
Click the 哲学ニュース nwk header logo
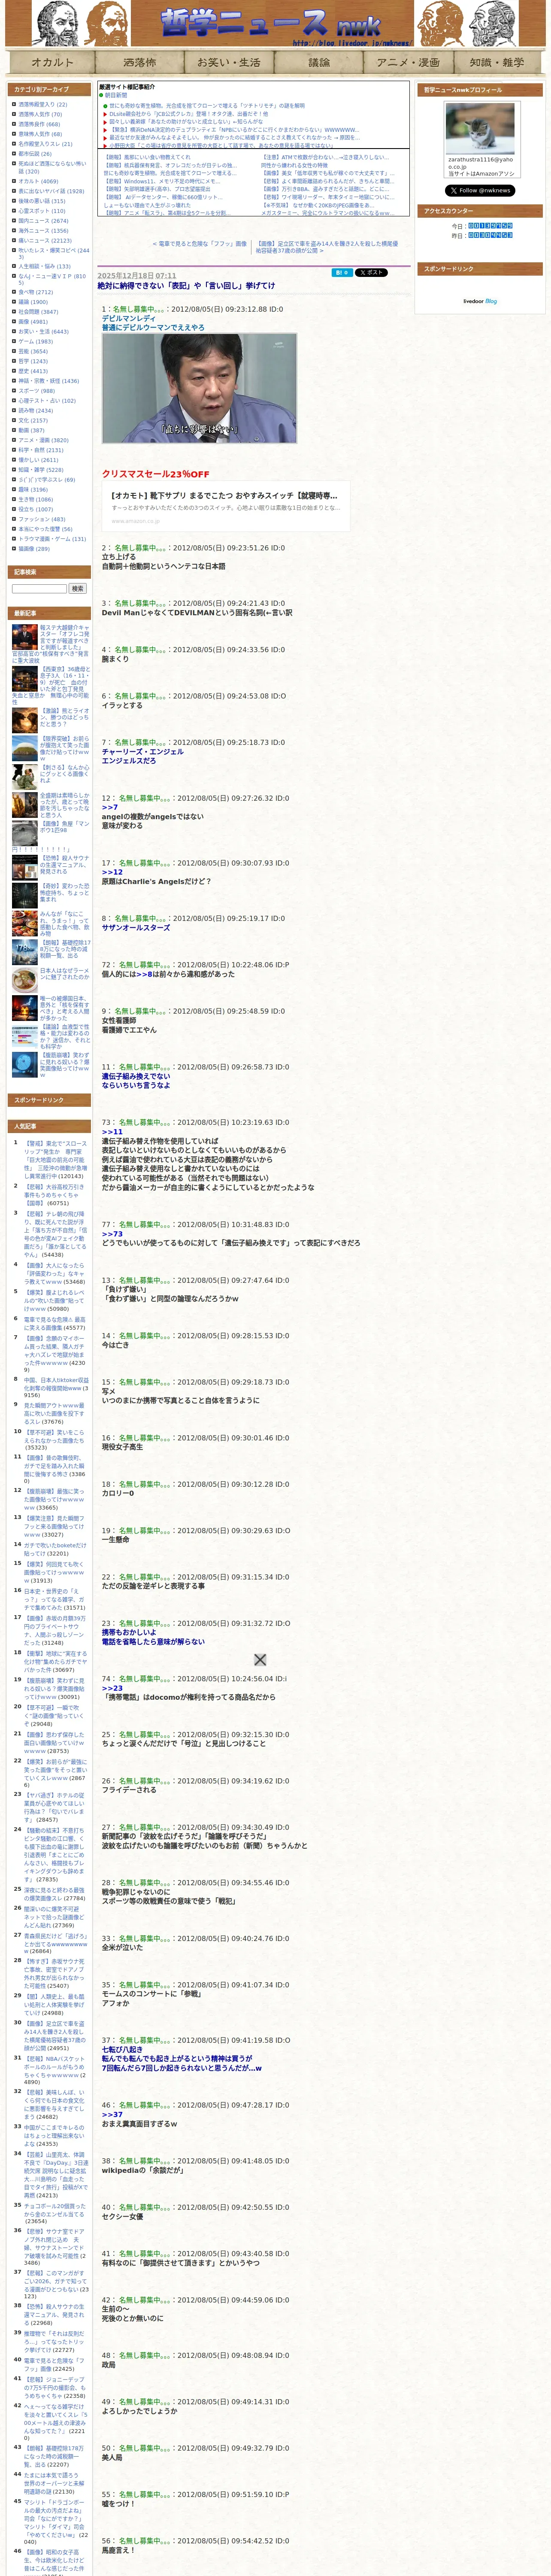(x=271, y=24)
